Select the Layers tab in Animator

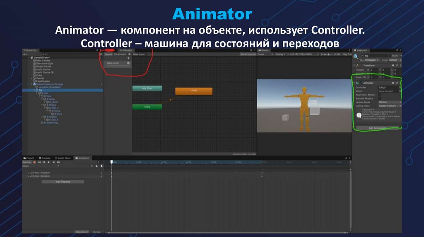[108, 54]
